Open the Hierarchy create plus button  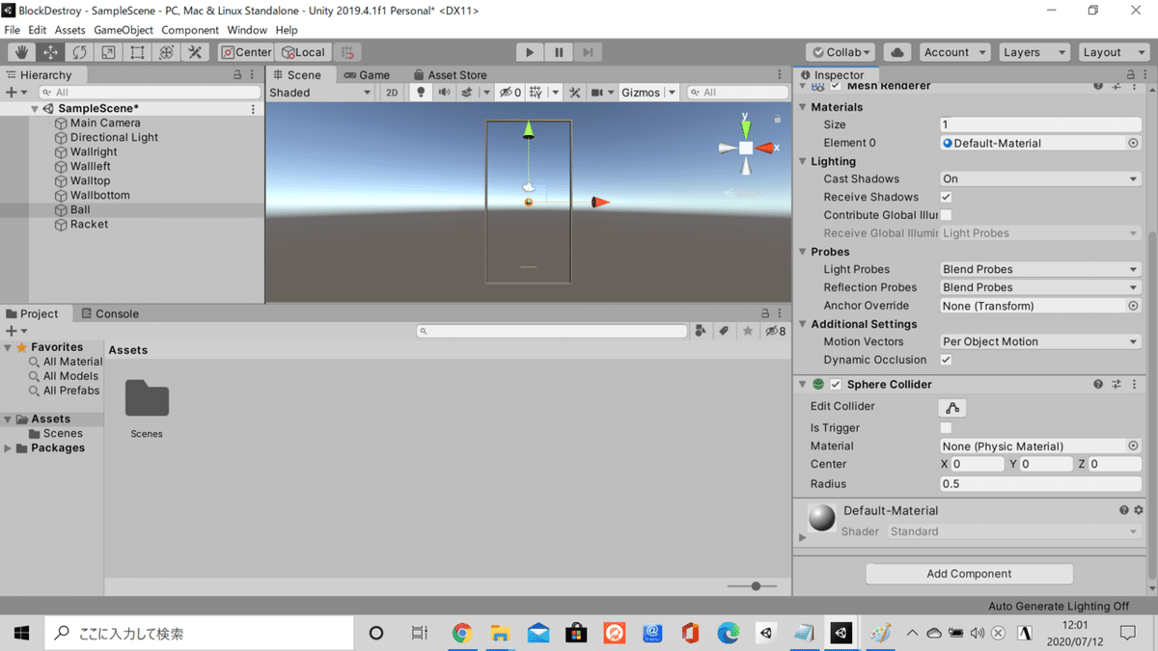15,93
